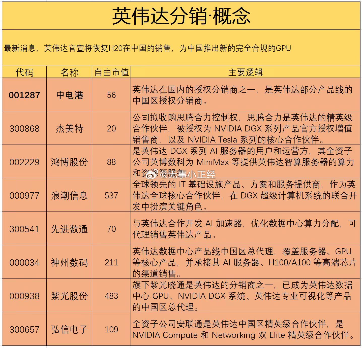Click market value 211 for 神州数码
Screen dimensions: 362x348
[x=111, y=262]
